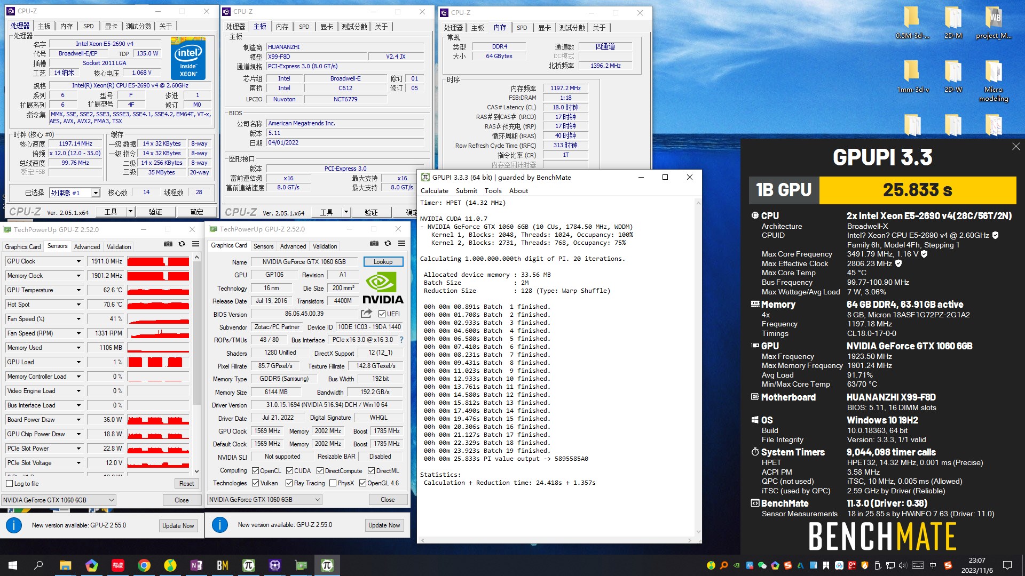Click BIOS Version export share icon
Screen dimensions: 1025x576
tap(366, 314)
